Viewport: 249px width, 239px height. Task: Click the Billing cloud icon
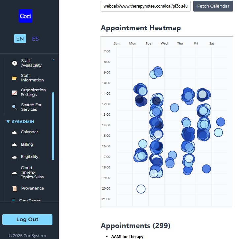[15, 145]
